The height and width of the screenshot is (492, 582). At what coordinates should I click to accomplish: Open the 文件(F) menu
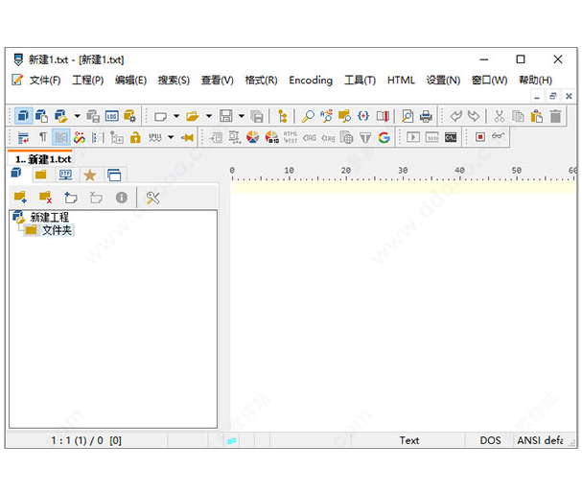pyautogui.click(x=45, y=81)
